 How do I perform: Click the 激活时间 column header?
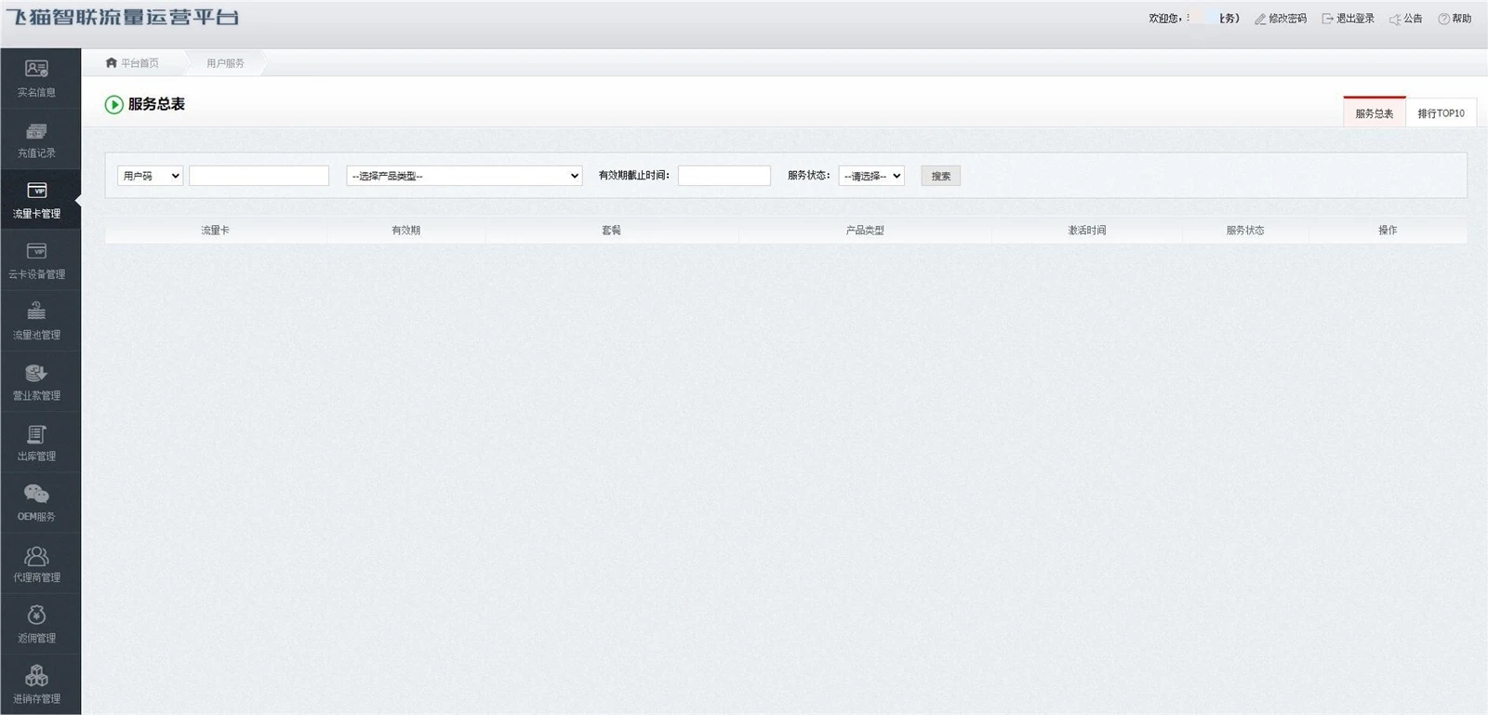coord(1087,231)
